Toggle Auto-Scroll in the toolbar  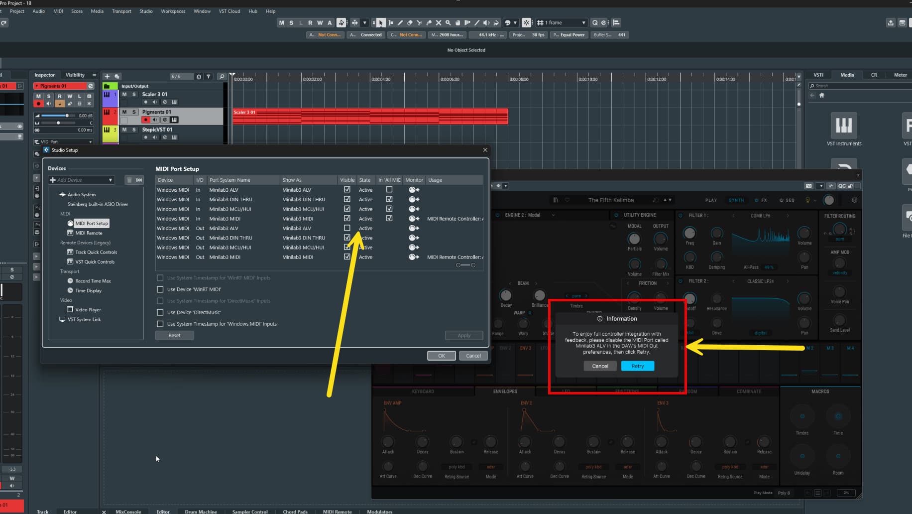354,22
